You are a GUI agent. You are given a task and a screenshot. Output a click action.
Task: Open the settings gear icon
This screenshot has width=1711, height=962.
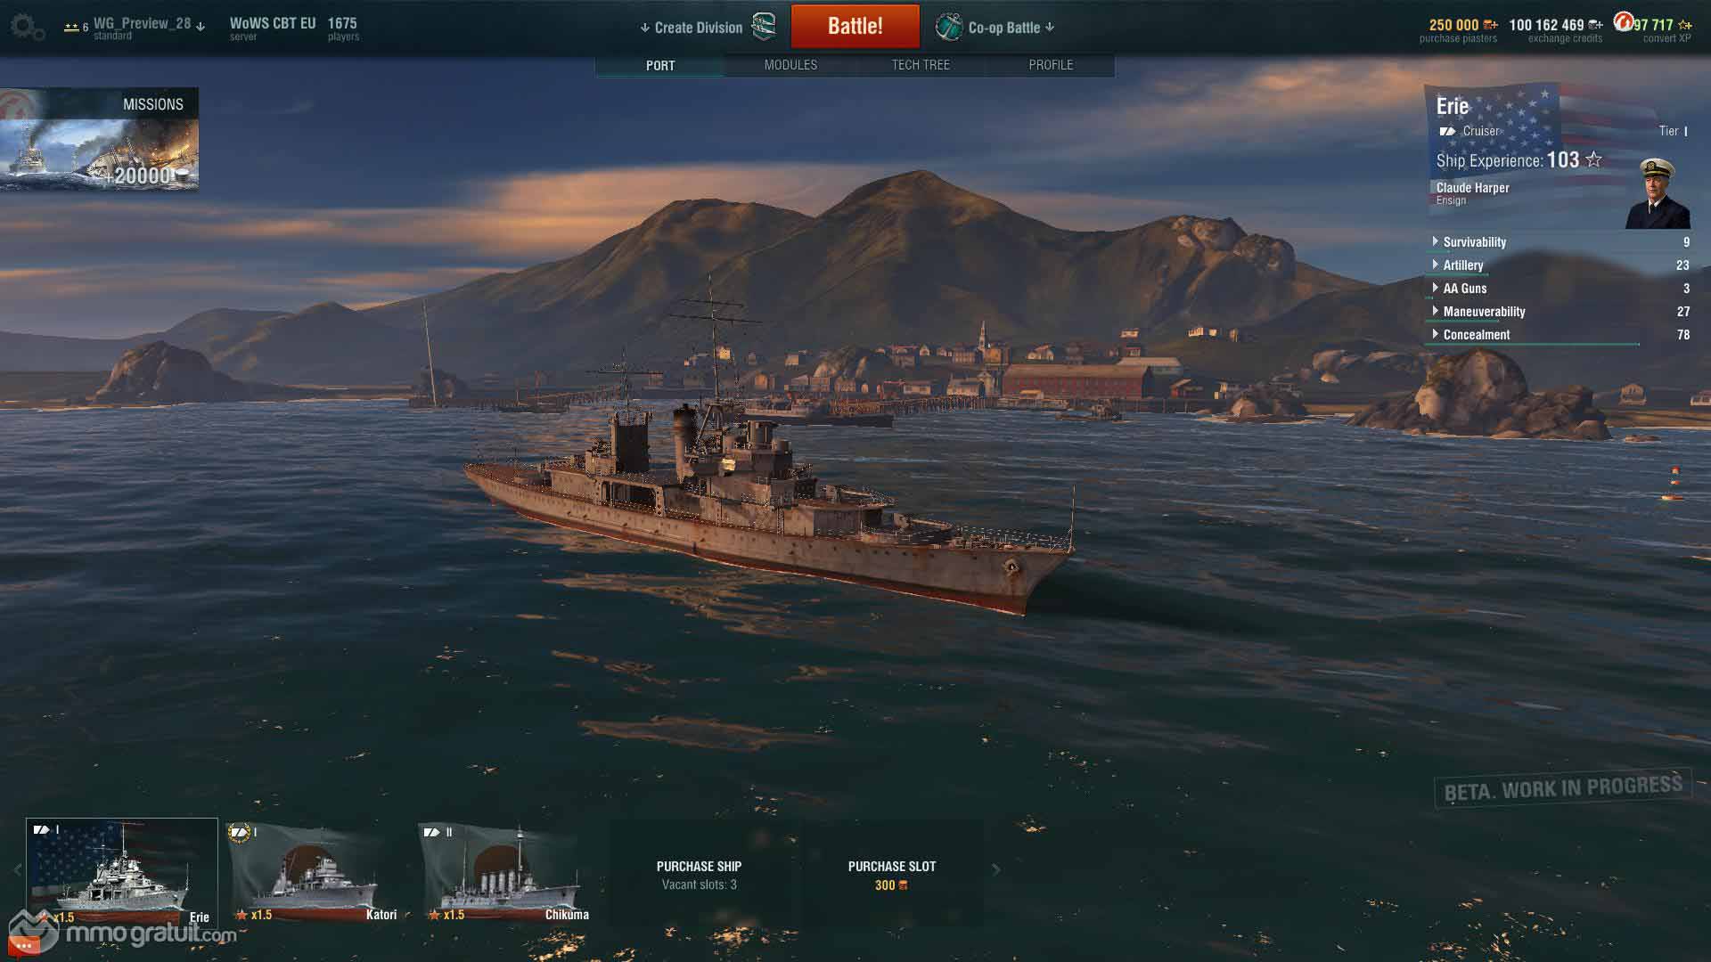click(28, 27)
